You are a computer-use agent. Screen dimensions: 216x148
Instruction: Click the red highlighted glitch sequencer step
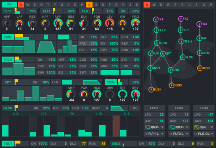[116, 126]
